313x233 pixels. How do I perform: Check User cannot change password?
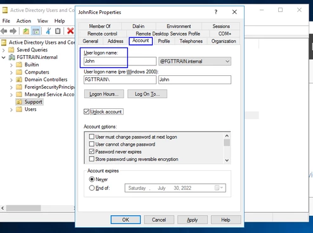91,144
